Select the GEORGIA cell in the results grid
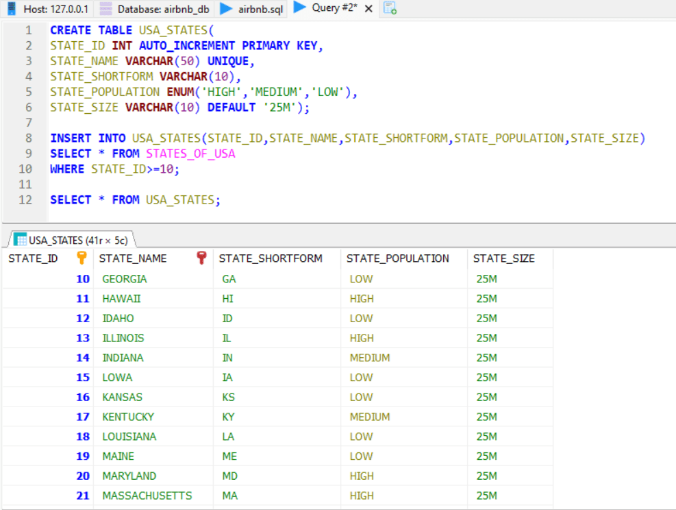 (125, 279)
